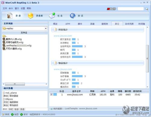Click the 文件名 column header
151x117 pixels.
[x=24, y=33]
